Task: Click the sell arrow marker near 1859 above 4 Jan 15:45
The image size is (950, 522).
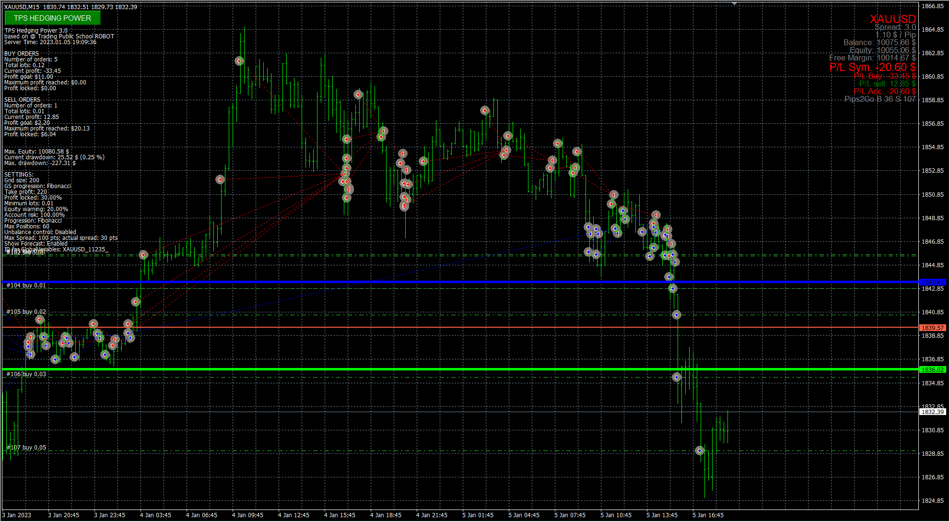Action: (358, 95)
